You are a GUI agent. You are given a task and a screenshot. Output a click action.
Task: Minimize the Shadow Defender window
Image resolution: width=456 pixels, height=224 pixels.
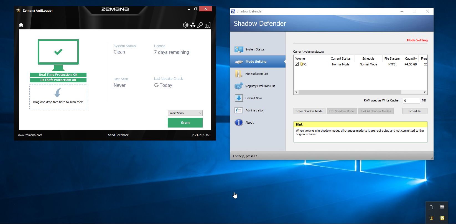tap(402, 11)
